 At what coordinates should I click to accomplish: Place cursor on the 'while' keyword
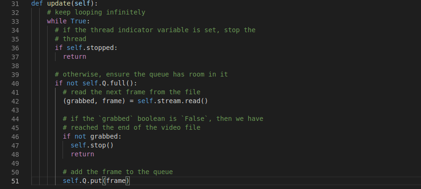coord(56,21)
